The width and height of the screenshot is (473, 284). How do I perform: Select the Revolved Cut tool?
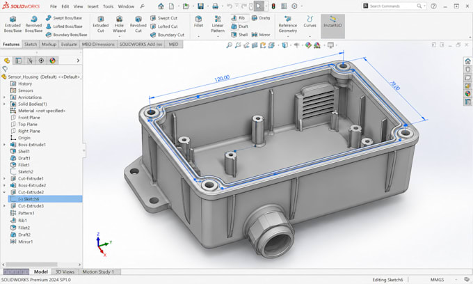(138, 24)
